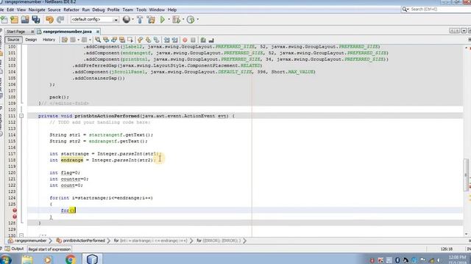Click the Comment lines icon

(203, 40)
